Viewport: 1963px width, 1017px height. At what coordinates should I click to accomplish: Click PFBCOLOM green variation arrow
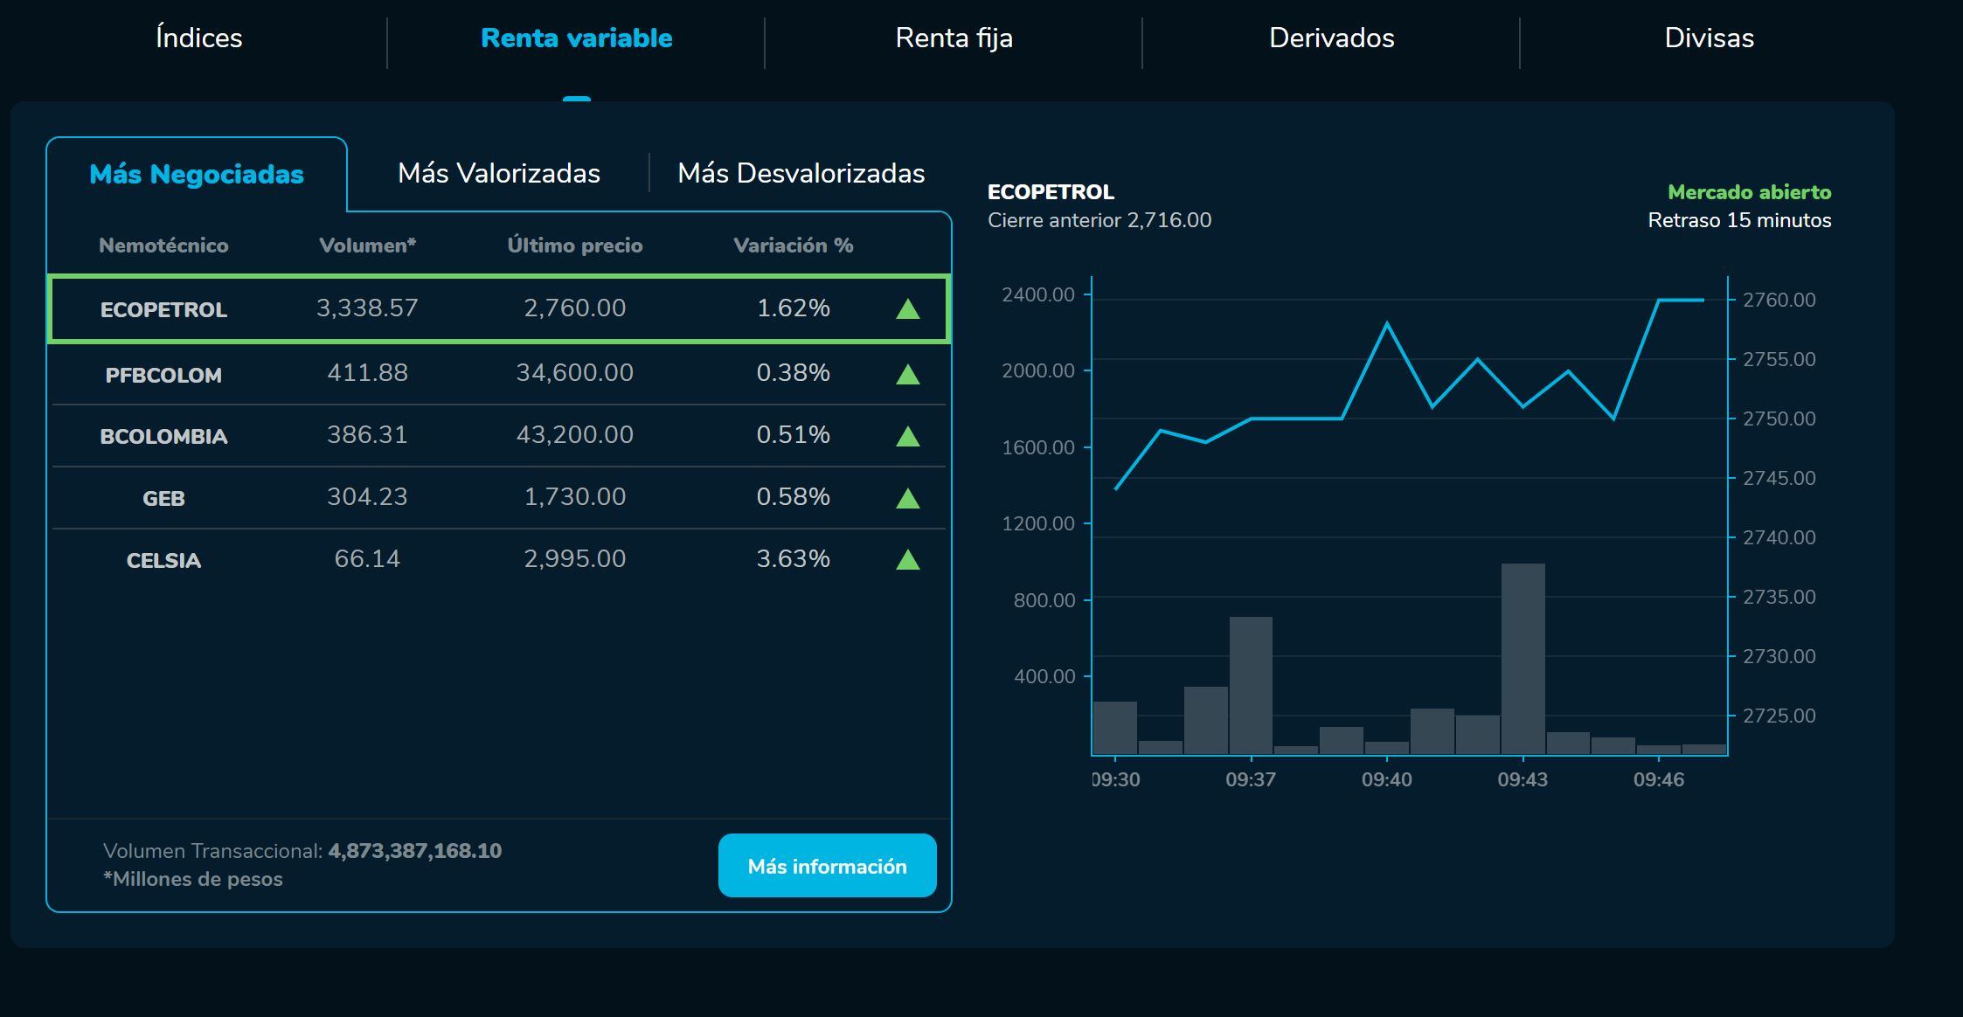coord(908,375)
